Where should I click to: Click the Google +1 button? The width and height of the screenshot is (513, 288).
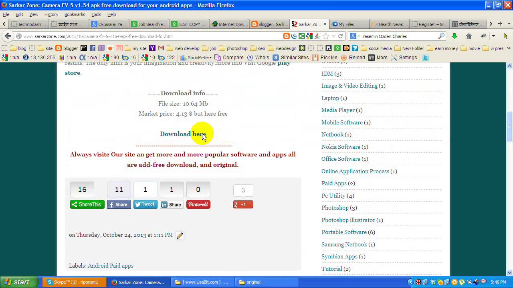(x=243, y=204)
